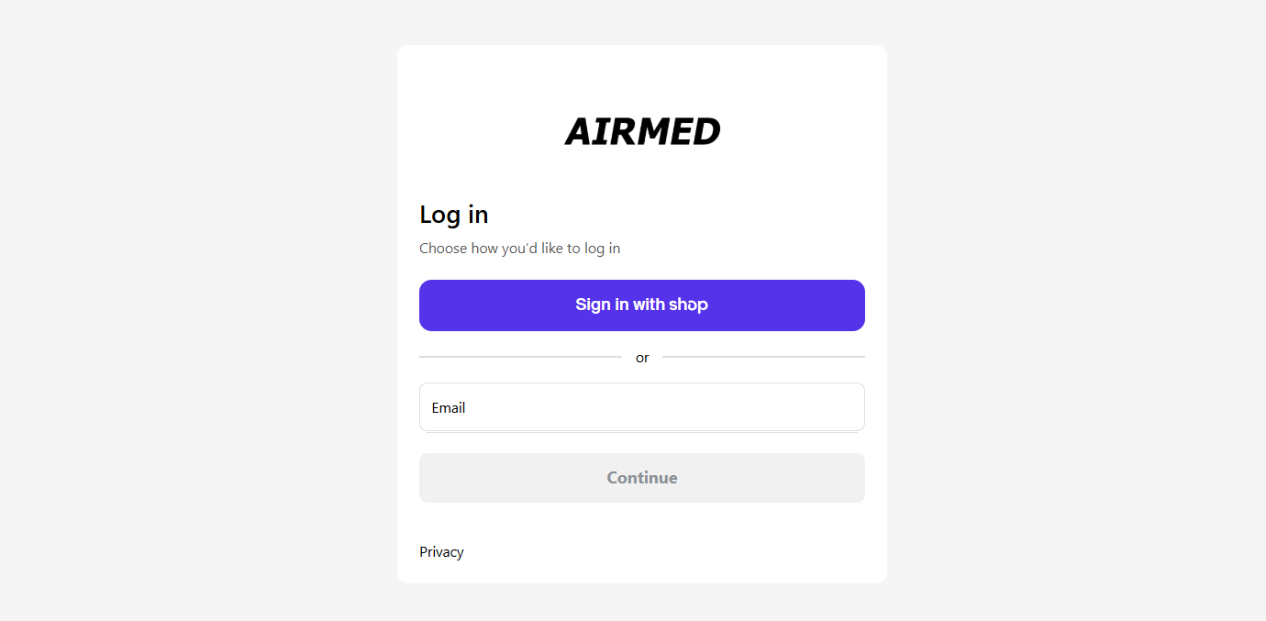Submit the login form with Continue
Image resolution: width=1266 pixels, height=621 pixels.
(641, 478)
